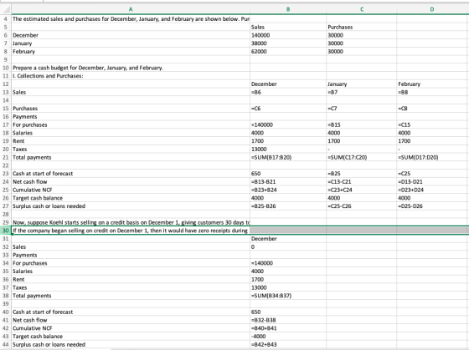Select target cash balance -4000 cell

coord(288,337)
